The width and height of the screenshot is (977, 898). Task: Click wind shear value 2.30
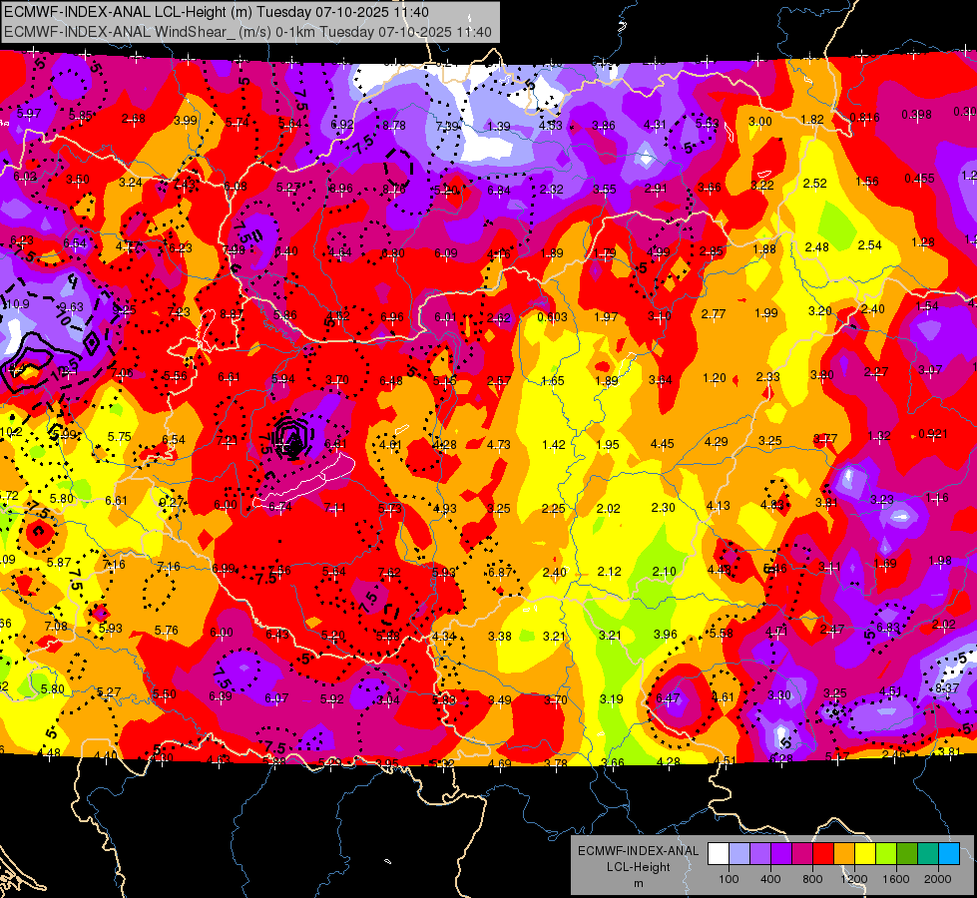click(663, 508)
